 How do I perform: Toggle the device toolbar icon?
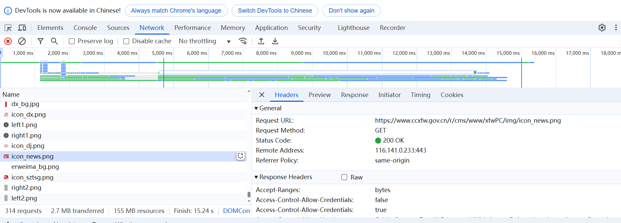22,28
